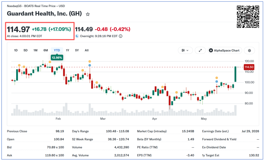
Task: Add GH to watchlist with star icon
Action: point(87,14)
